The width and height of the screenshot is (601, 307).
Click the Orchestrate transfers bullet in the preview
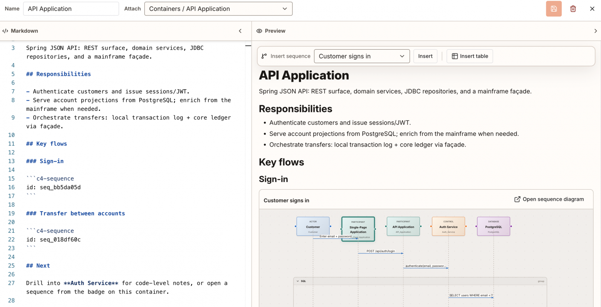pos(368,145)
